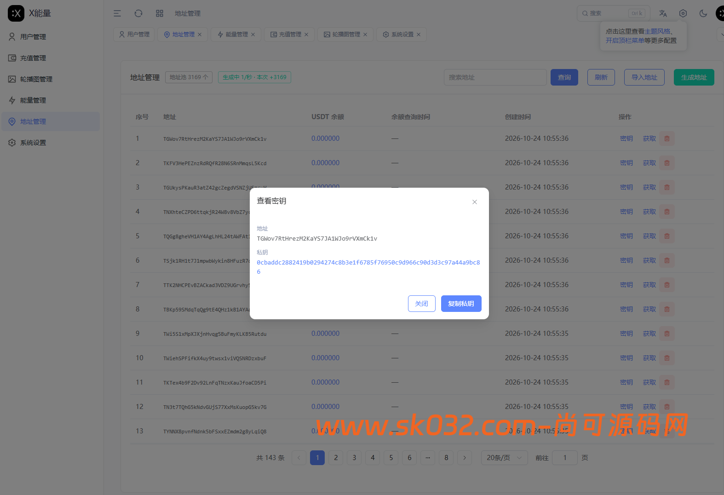Screen dimensions: 724x495
Task: Click 获取 link for row 7
Action: click(x=649, y=285)
